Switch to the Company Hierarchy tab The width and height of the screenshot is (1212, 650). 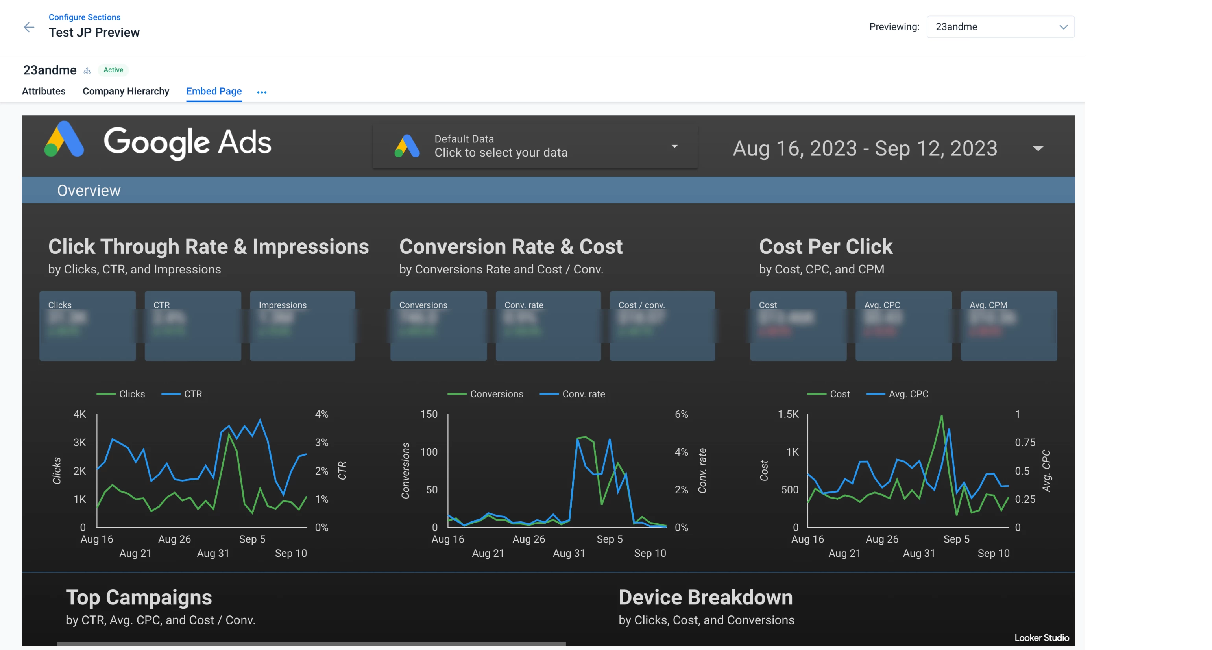tap(126, 91)
